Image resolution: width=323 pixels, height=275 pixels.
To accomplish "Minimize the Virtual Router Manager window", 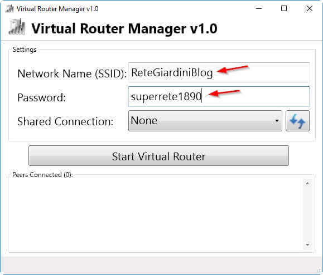I will [259, 9].
